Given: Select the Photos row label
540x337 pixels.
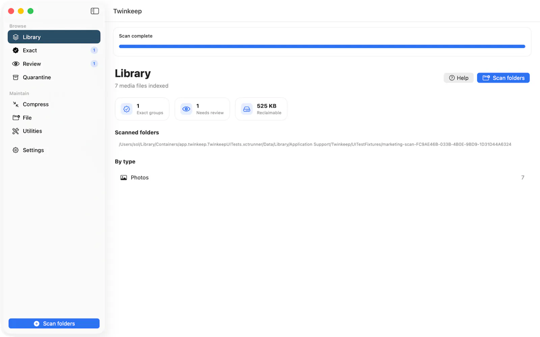Looking at the screenshot, I should [140, 178].
